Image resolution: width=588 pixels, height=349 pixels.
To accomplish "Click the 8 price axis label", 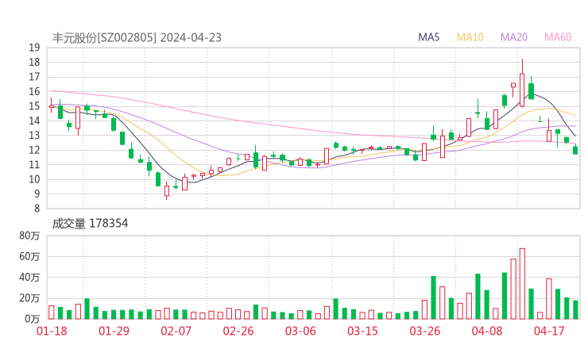I will pos(37,209).
